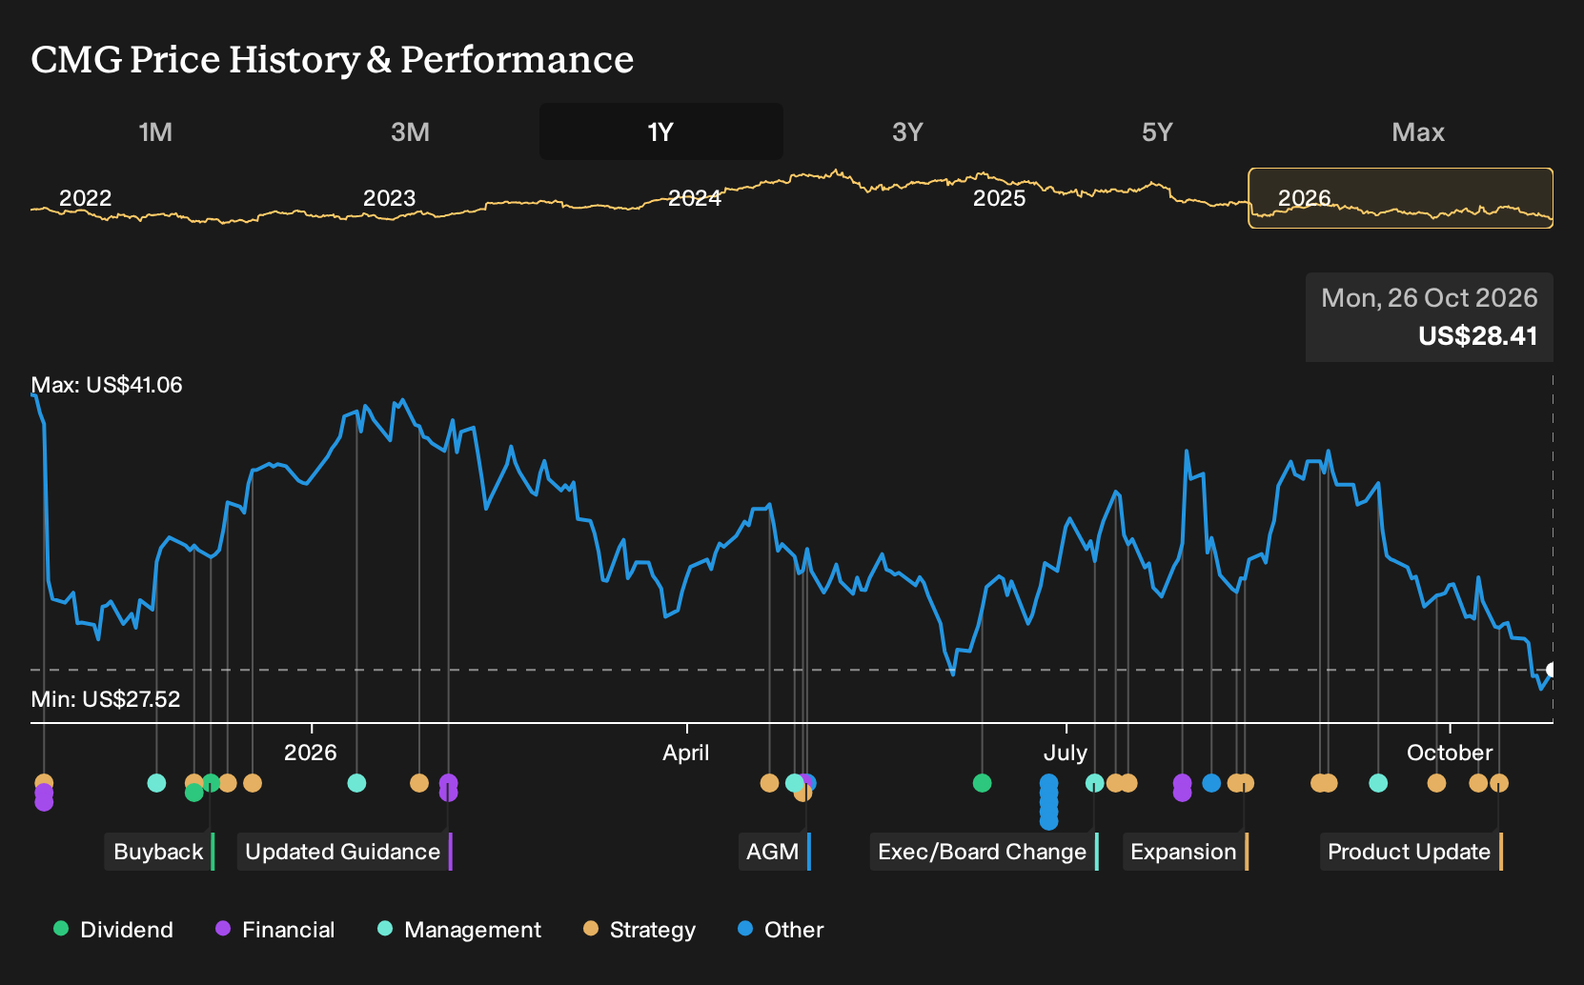Click the teal management marker below 2026 axis label
This screenshot has width=1584, height=985.
pyautogui.click(x=356, y=783)
